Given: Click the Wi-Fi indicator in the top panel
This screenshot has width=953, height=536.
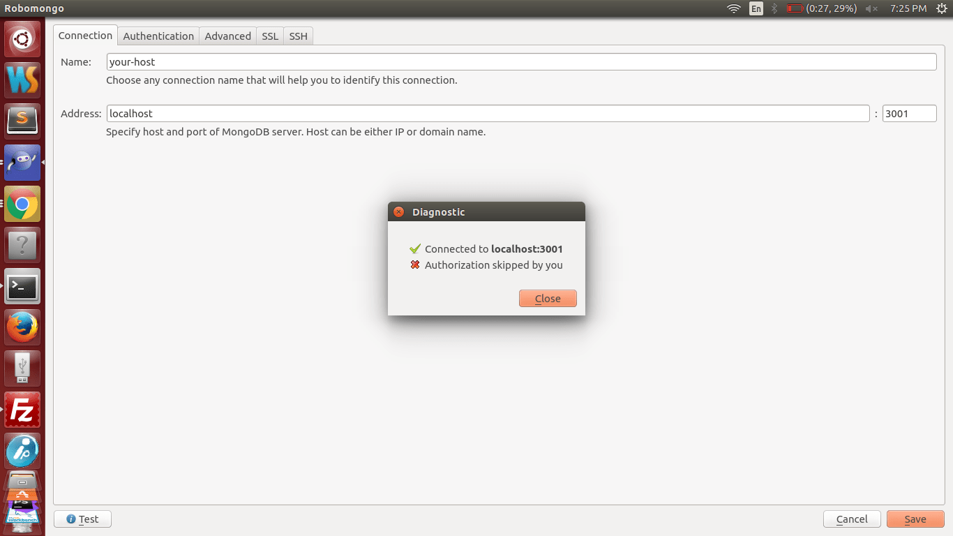Looking at the screenshot, I should coord(733,8).
